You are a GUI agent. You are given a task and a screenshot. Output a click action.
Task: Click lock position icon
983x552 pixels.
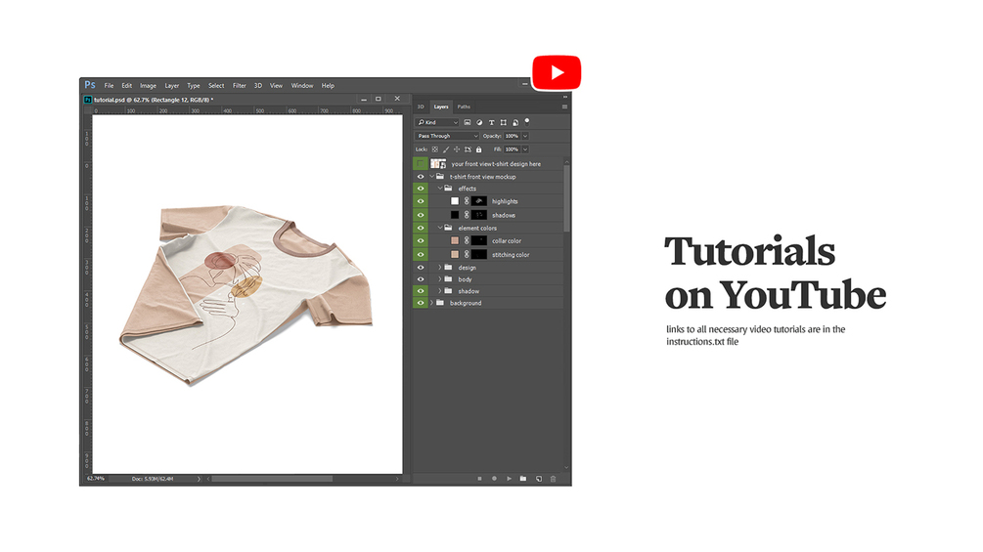coord(457,149)
